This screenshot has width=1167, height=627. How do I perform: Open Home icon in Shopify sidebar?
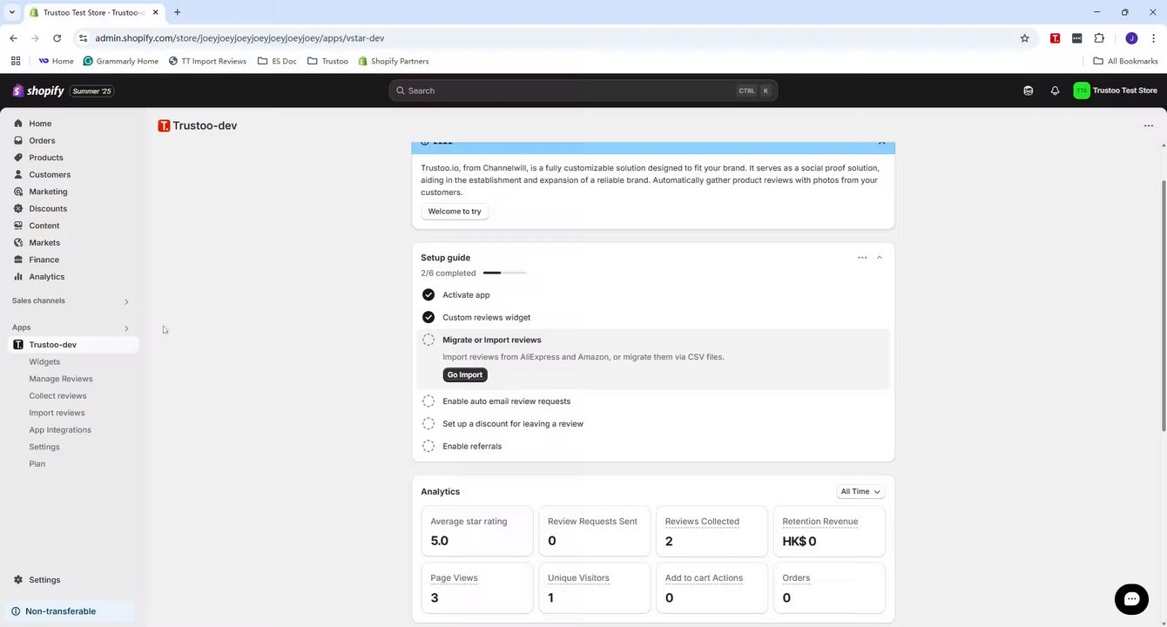click(17, 124)
